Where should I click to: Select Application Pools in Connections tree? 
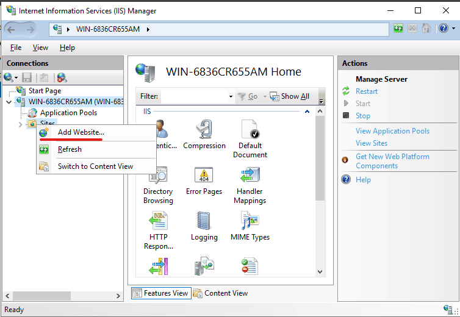(68, 113)
